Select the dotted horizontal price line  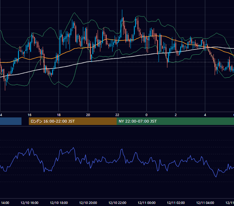tap(117, 62)
